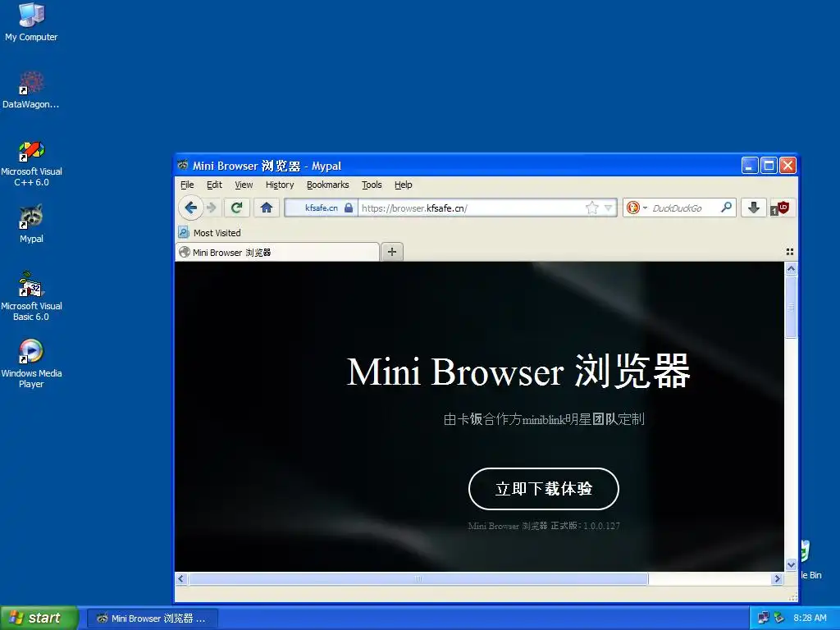The width and height of the screenshot is (840, 630).
Task: Select the Windows Media Player icon
Action: [x=31, y=363]
